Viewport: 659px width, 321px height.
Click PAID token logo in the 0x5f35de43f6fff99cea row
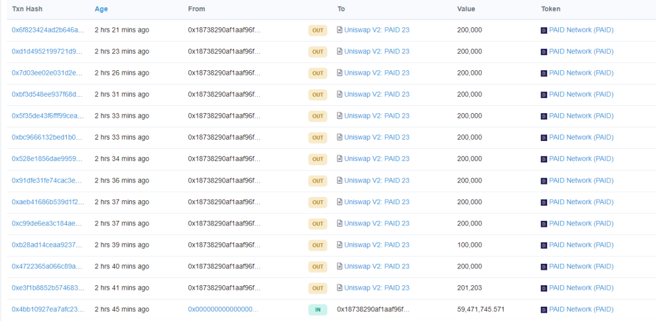tap(544, 116)
